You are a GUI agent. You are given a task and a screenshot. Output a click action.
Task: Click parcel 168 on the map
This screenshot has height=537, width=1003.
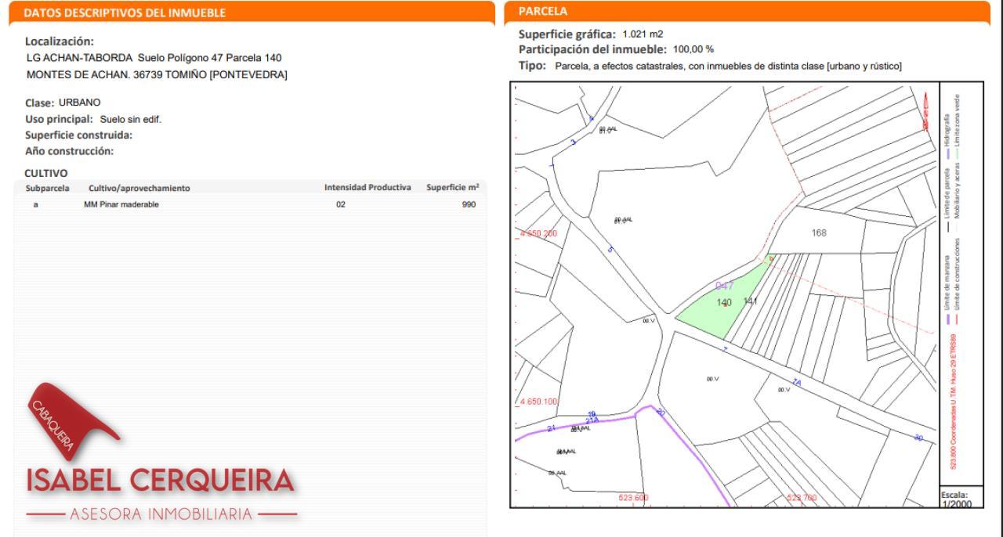tap(819, 232)
